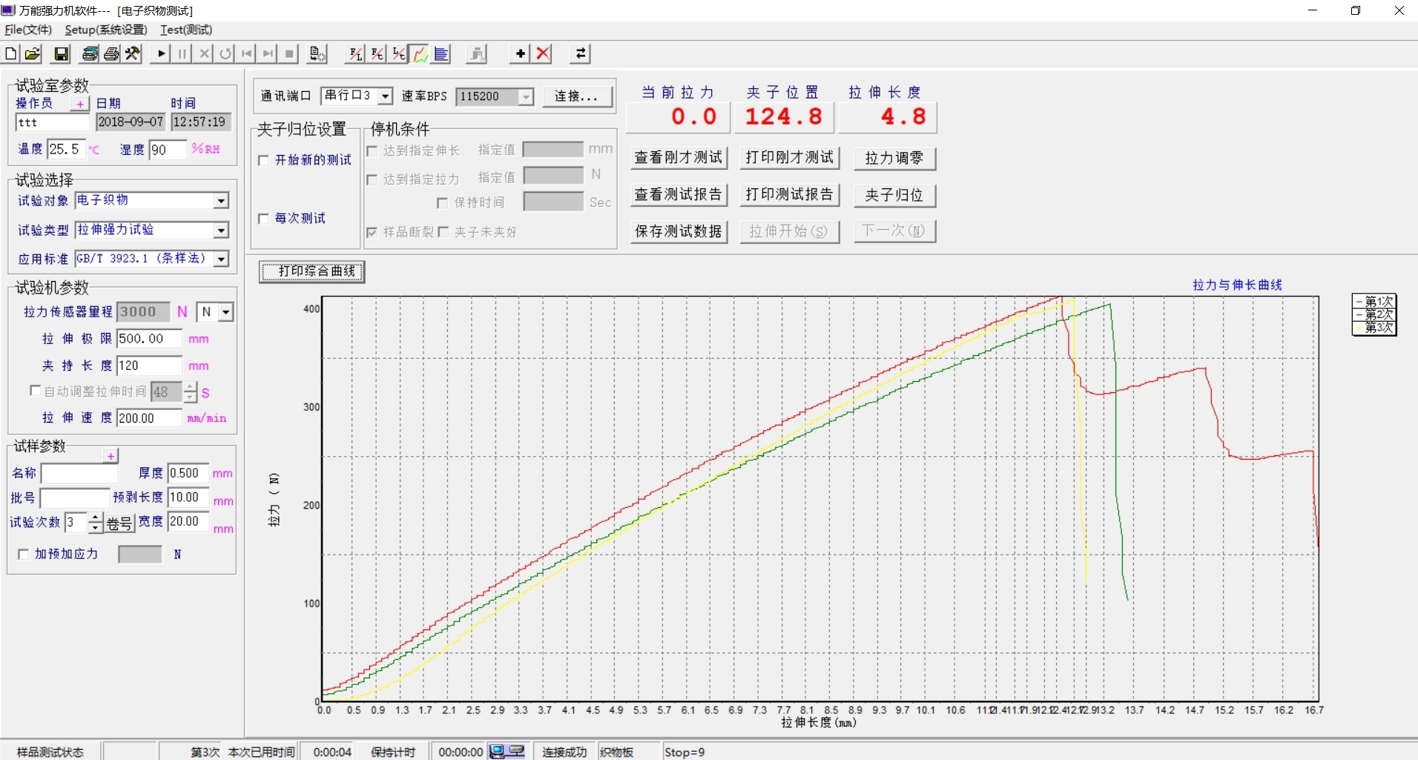The height and width of the screenshot is (760, 1418).
Task: Open a file using the folder icon
Action: coord(32,53)
